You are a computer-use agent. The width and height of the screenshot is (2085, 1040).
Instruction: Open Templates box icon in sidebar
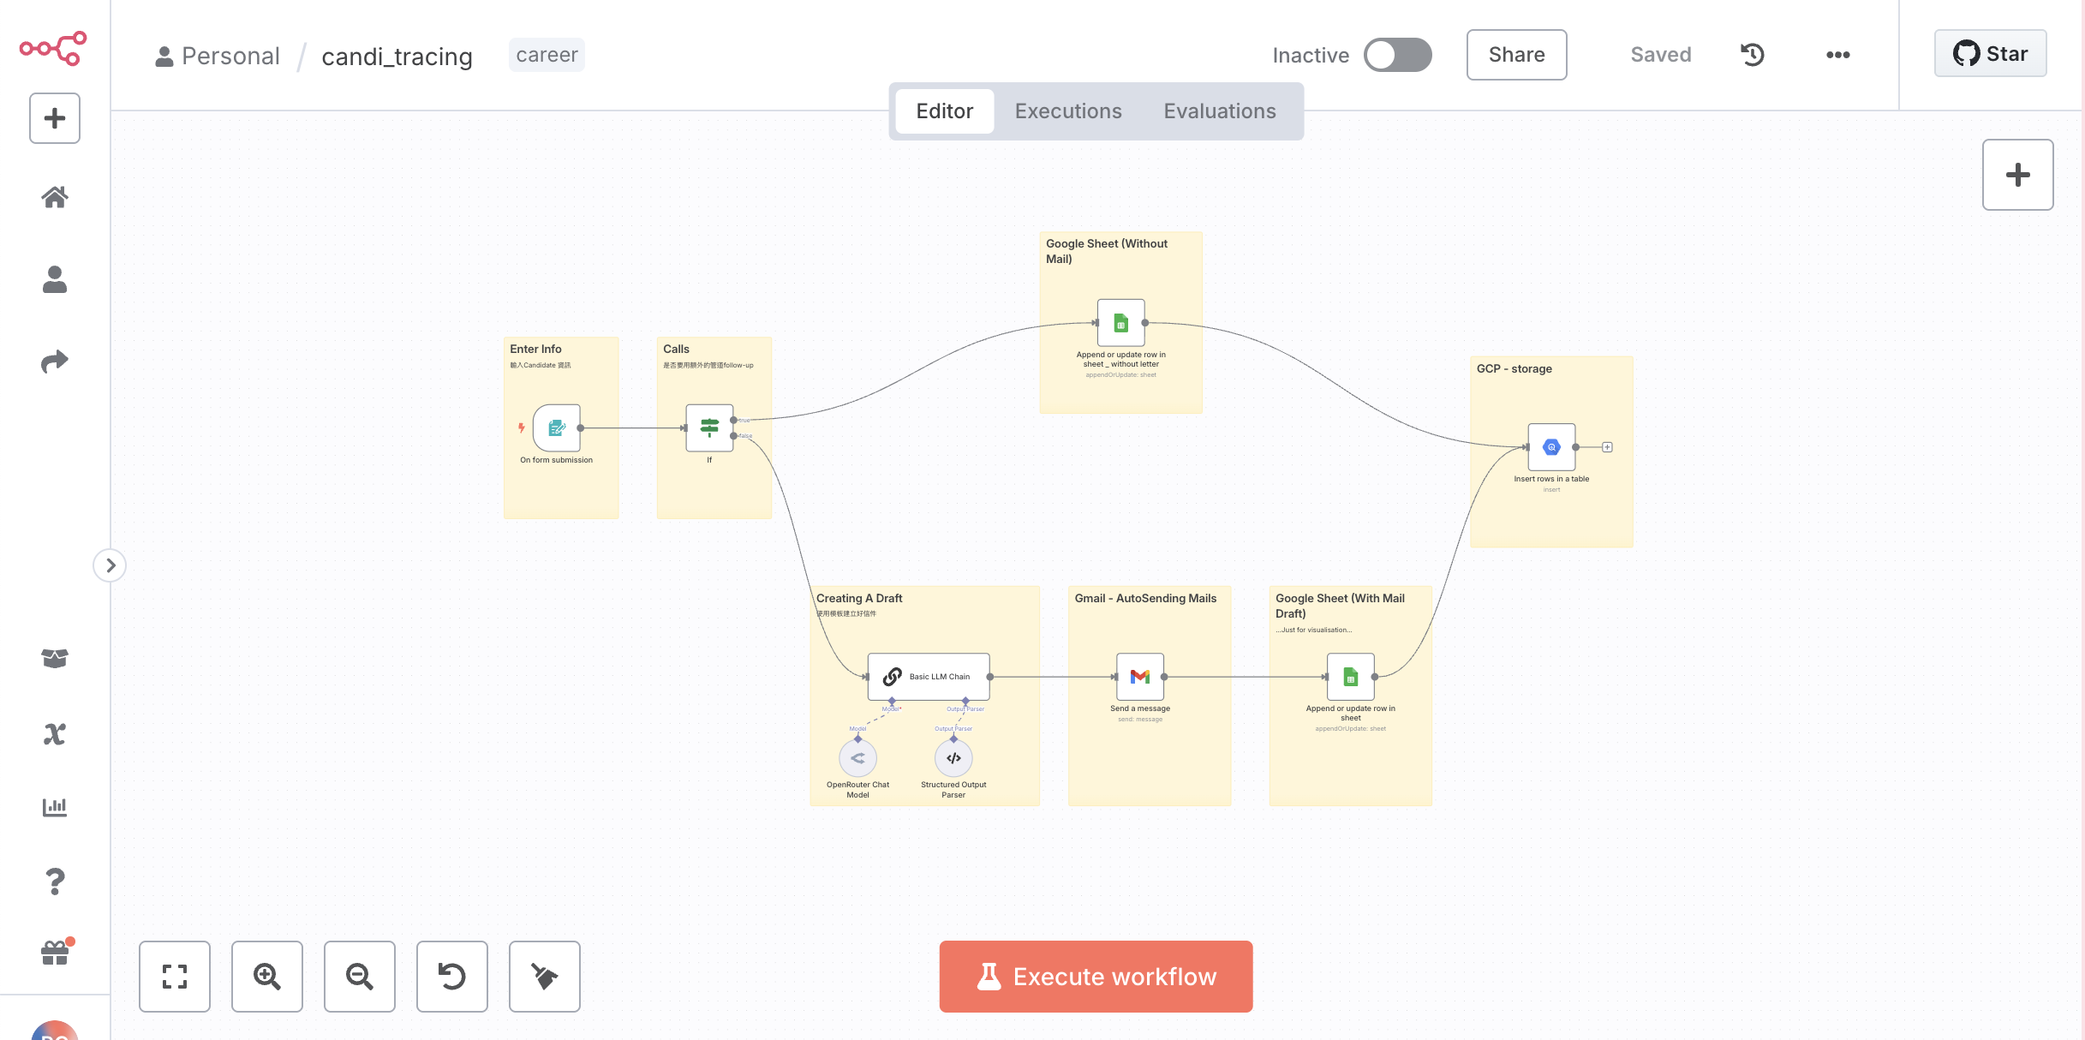[x=55, y=658]
